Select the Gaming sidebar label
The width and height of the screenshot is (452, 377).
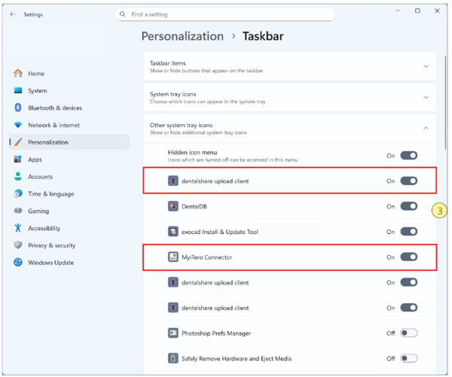tap(38, 211)
